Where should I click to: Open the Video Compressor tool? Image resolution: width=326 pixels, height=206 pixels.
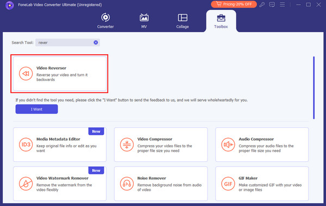click(161, 145)
